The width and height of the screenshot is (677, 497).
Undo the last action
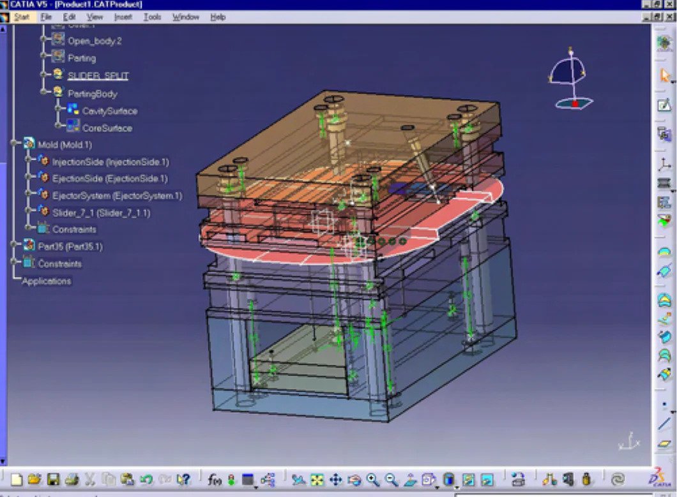pyautogui.click(x=146, y=479)
